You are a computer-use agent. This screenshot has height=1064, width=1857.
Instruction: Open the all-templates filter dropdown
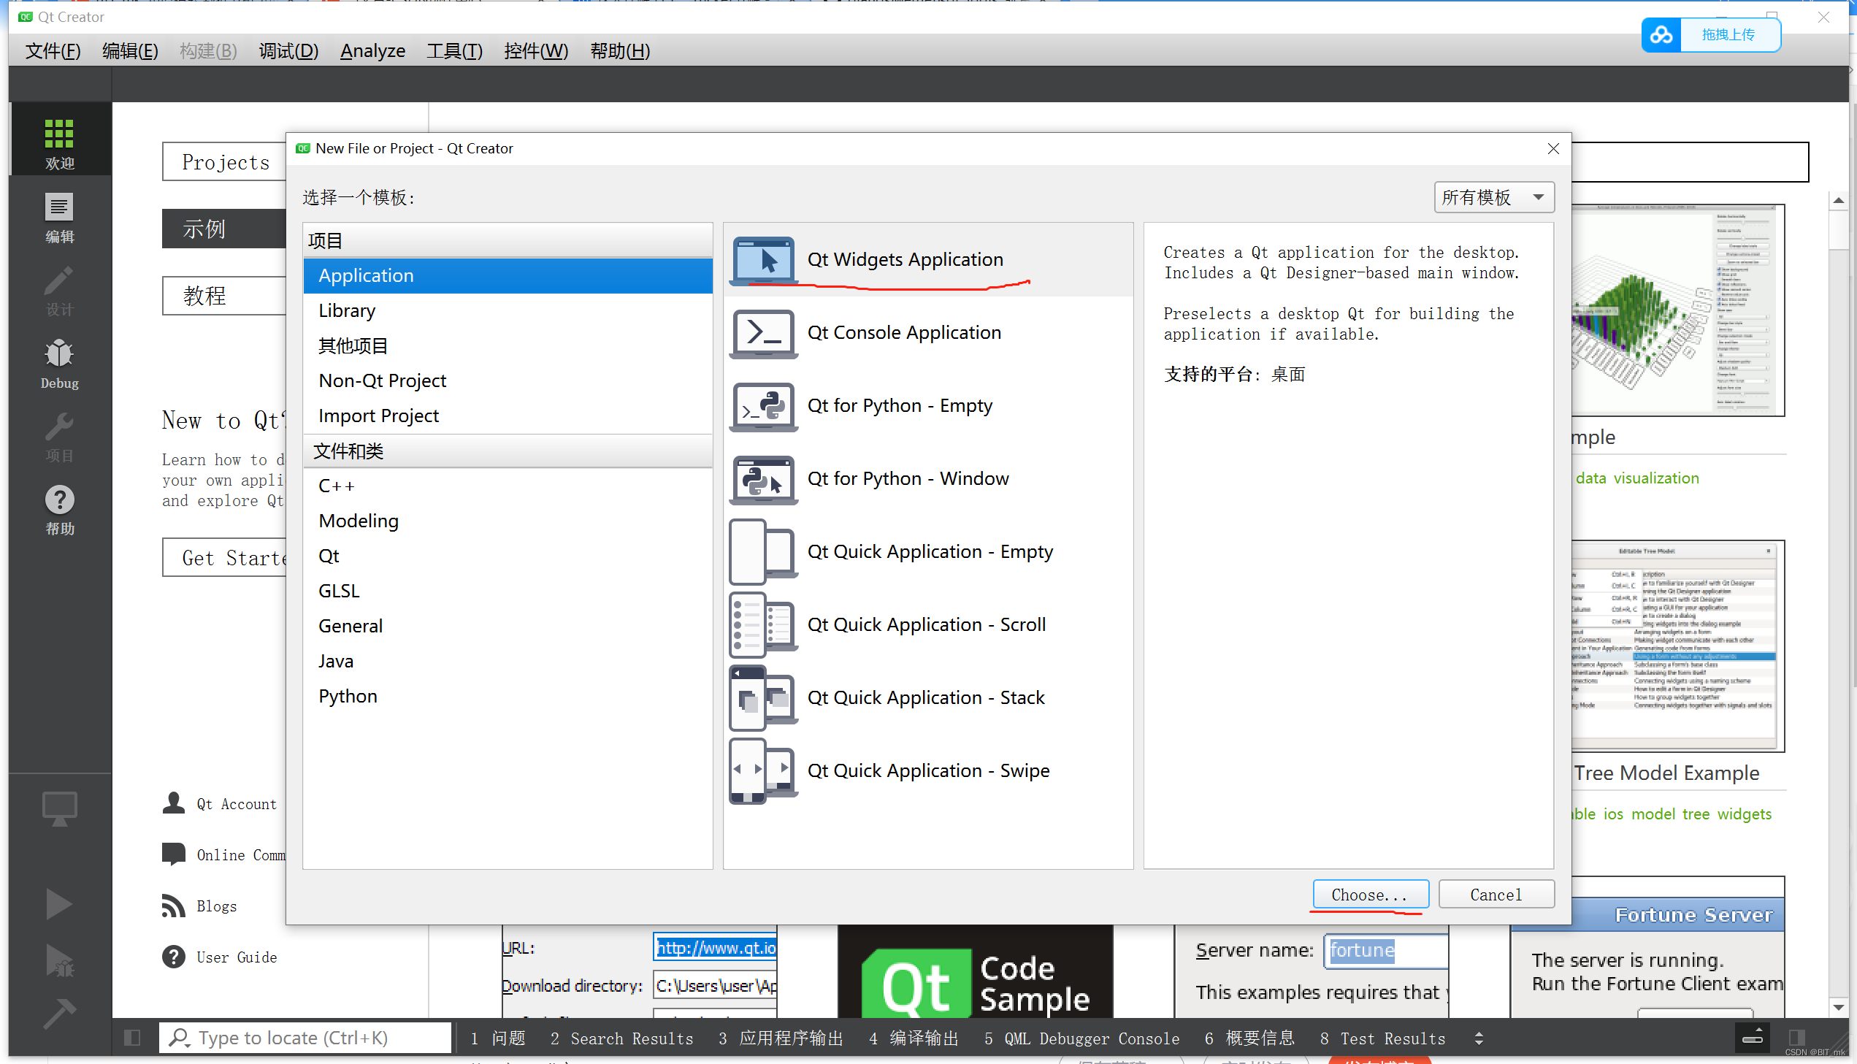pyautogui.click(x=1493, y=197)
